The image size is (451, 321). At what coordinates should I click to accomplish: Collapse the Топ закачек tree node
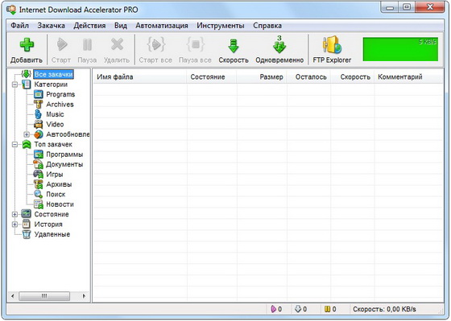(14, 145)
